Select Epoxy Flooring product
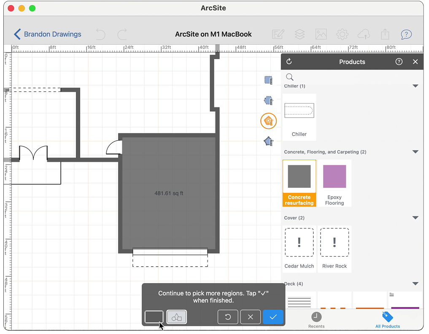Screen dimensions: 429x334 [x=335, y=183]
